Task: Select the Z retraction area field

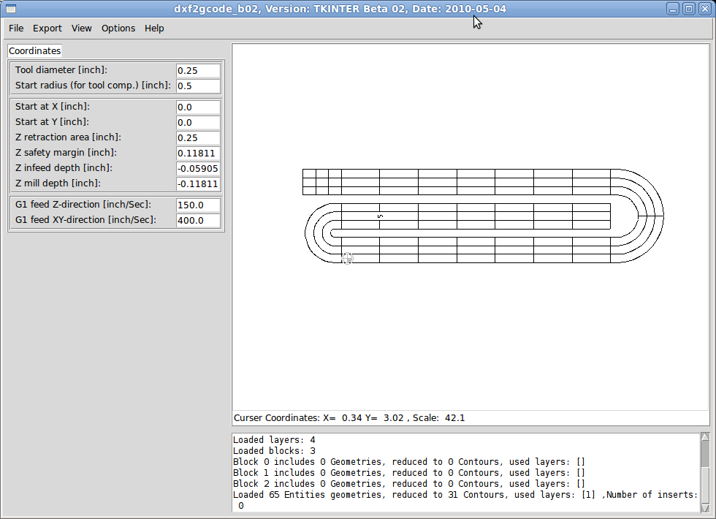Action: pos(197,137)
